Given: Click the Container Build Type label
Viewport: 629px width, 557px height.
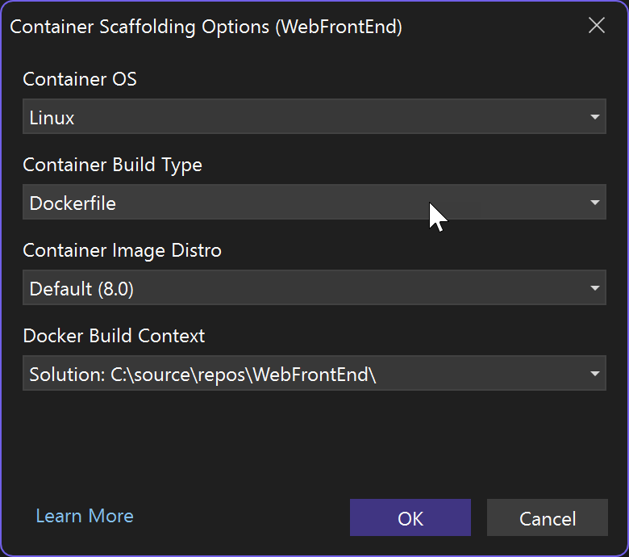Looking at the screenshot, I should 112,165.
